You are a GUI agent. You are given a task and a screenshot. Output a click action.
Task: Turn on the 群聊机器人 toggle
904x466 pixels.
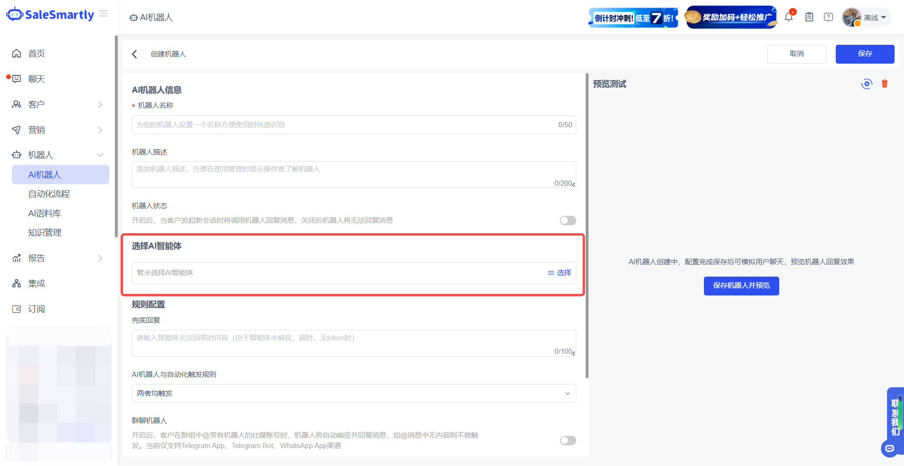pos(567,440)
